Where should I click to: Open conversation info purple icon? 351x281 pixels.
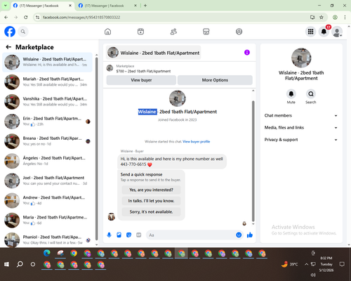coord(247,53)
